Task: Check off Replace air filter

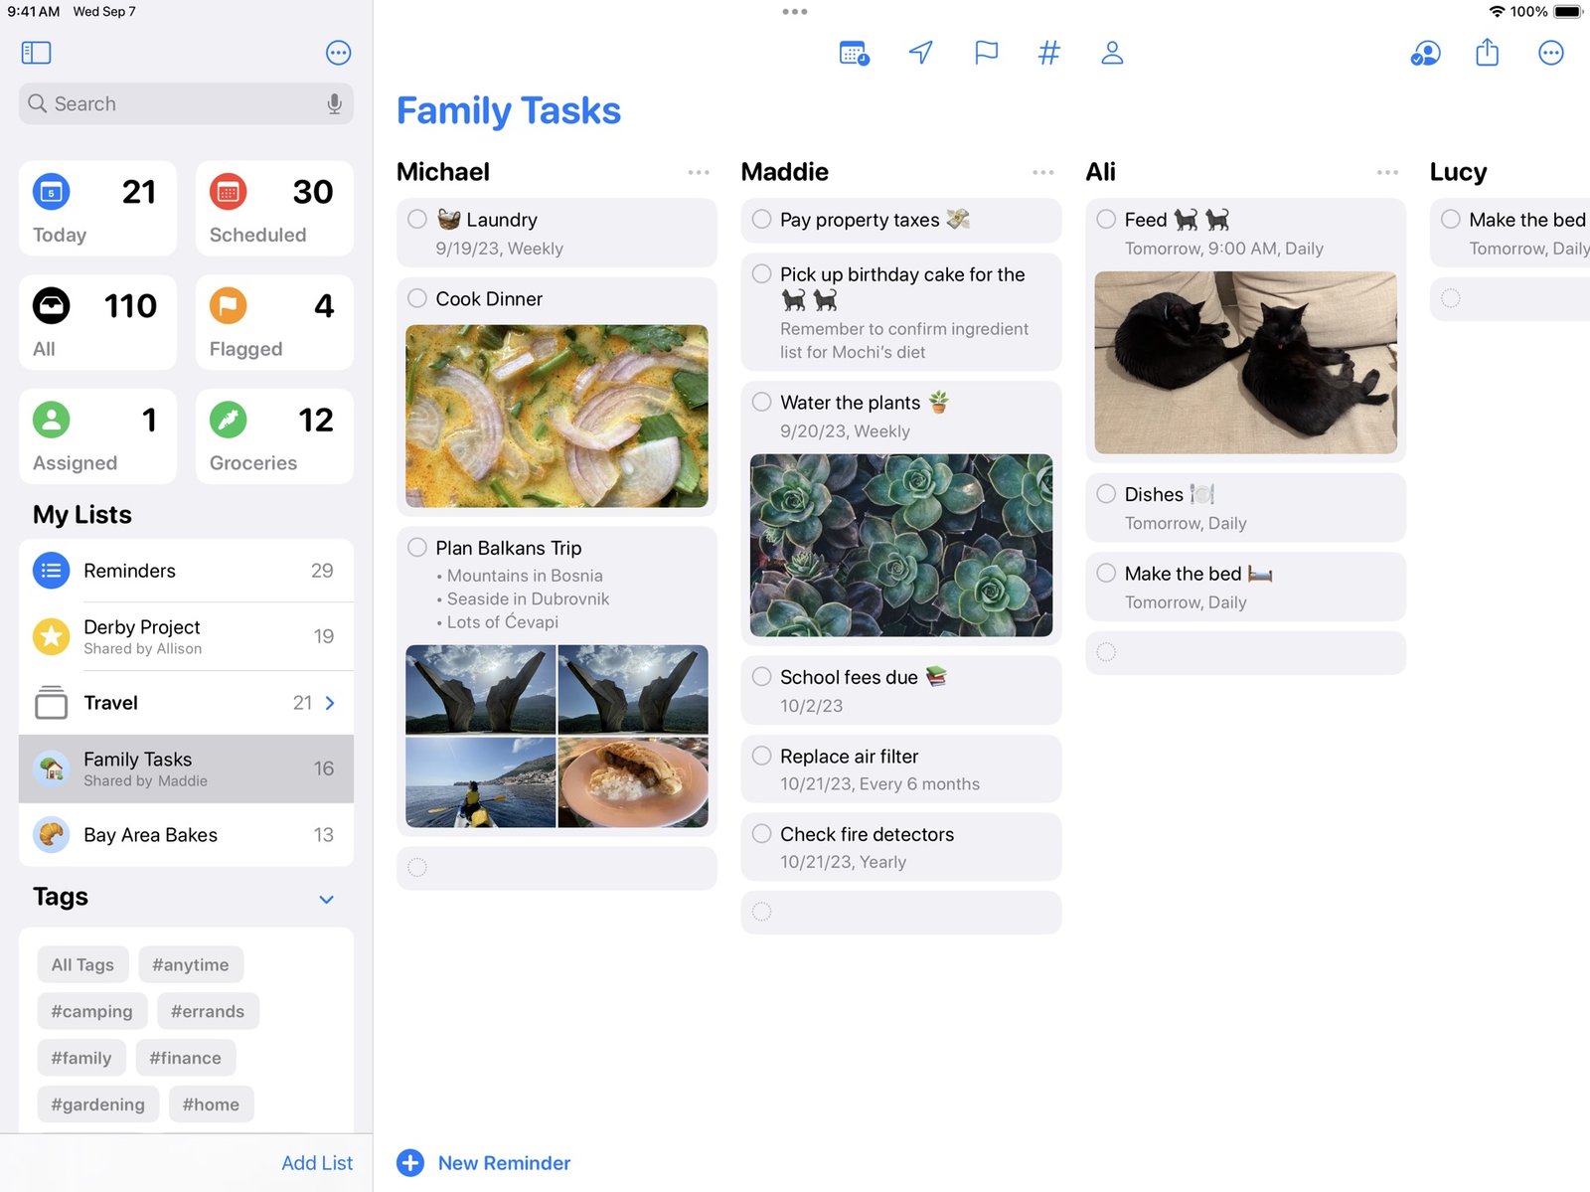Action: coord(762,756)
